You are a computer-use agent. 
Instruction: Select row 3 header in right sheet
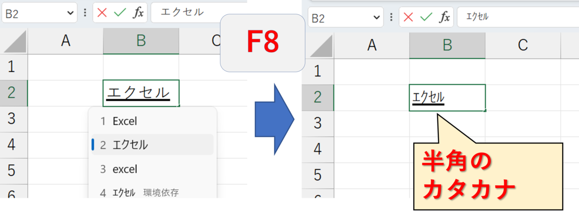click(318, 123)
